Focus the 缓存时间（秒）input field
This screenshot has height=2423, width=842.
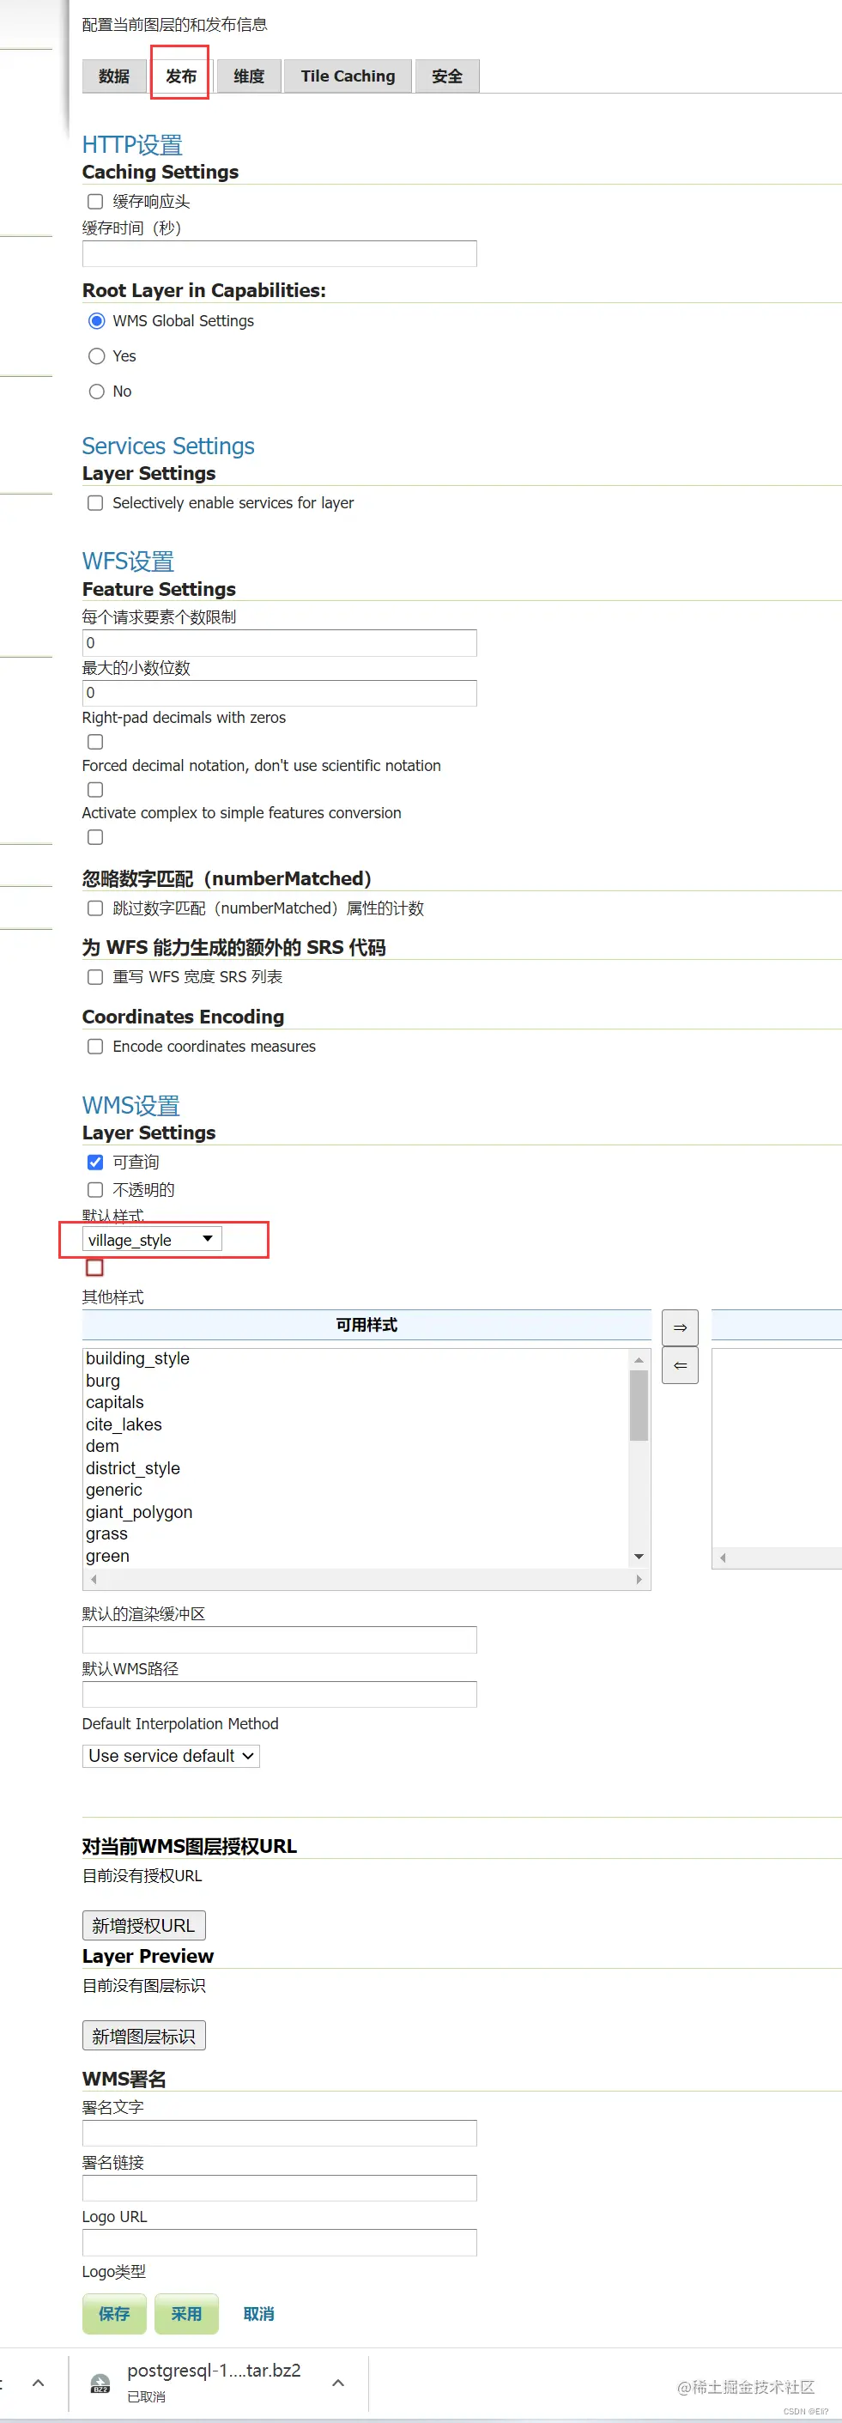280,254
